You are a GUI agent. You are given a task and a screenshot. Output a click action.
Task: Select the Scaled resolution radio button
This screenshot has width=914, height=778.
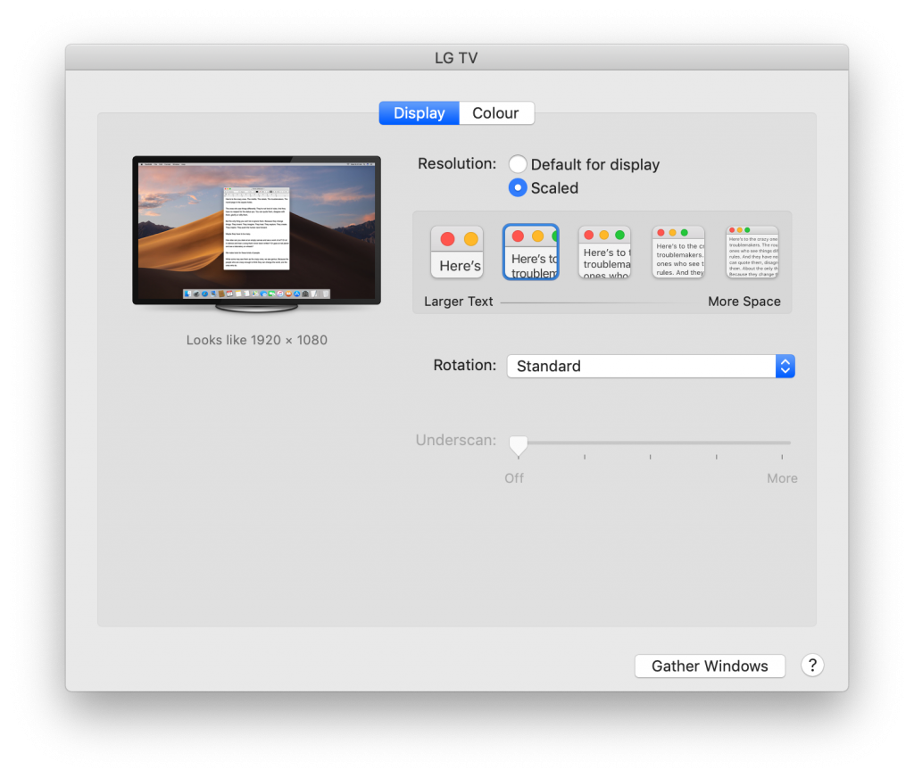click(x=518, y=188)
